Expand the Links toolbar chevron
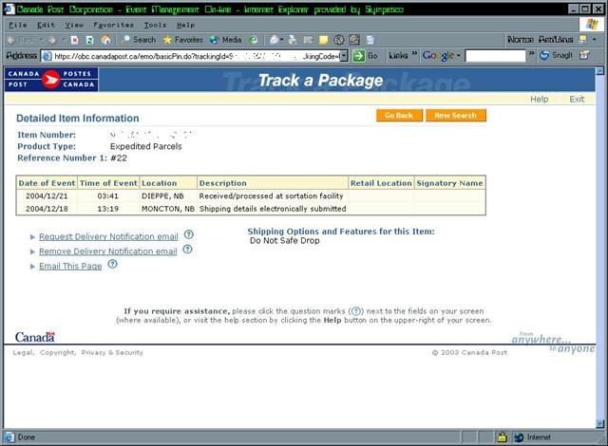This screenshot has height=446, width=608. 414,52
